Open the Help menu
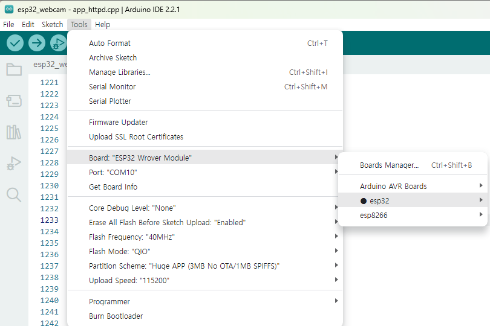The image size is (490, 326). (102, 24)
